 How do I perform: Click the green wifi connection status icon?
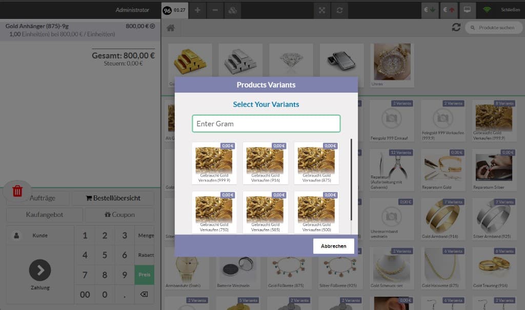click(x=487, y=10)
